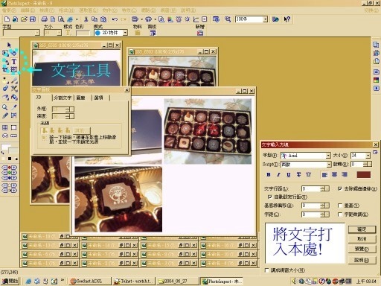Toggle Italic in the text entry box
Image resolution: width=381 pixels, height=286 pixels.
(x=278, y=174)
